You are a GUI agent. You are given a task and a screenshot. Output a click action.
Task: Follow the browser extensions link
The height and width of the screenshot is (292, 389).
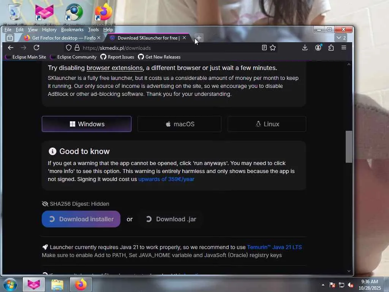pyautogui.click(x=115, y=68)
